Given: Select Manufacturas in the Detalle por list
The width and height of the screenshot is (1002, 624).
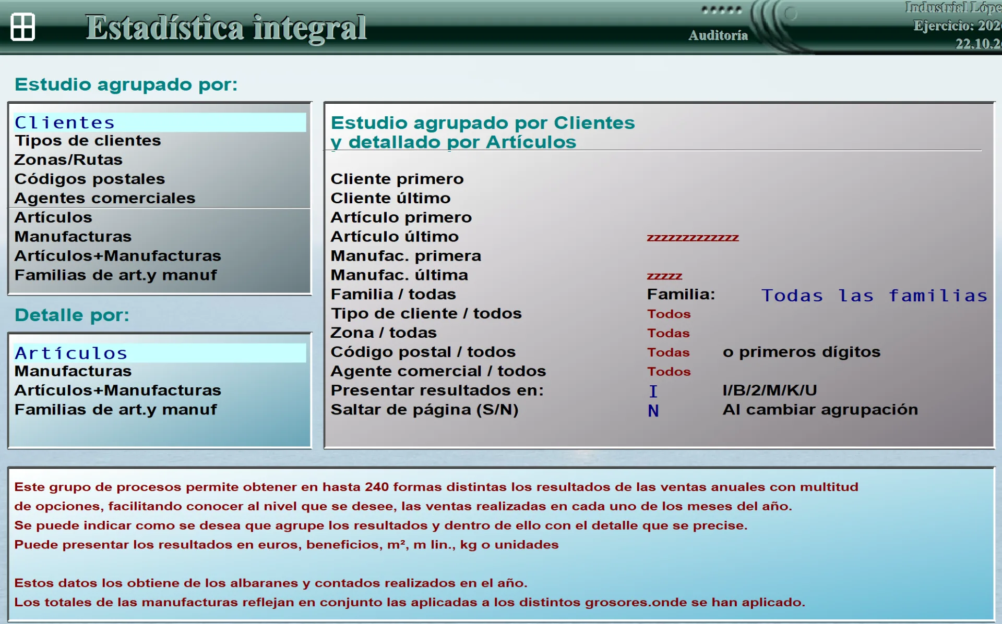Looking at the screenshot, I should (x=73, y=371).
